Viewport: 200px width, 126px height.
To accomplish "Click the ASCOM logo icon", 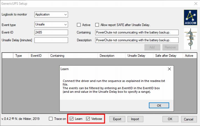I will pyautogui.click(x=190, y=17).
